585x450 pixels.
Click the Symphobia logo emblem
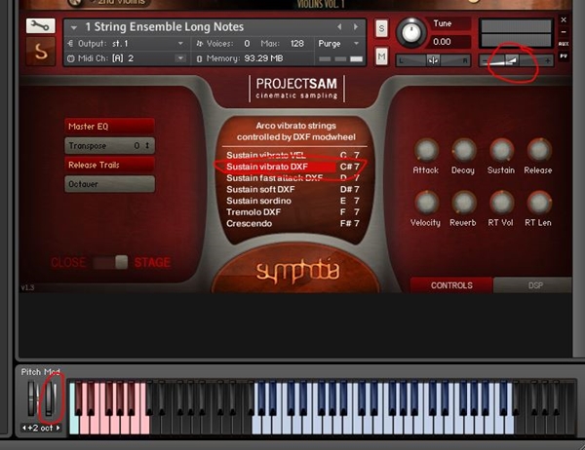pyautogui.click(x=297, y=272)
